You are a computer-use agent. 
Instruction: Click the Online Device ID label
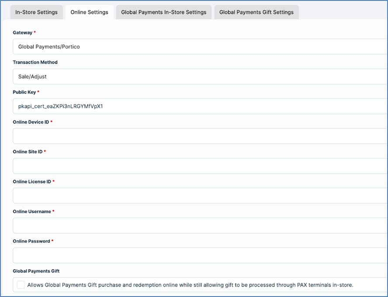coord(31,122)
